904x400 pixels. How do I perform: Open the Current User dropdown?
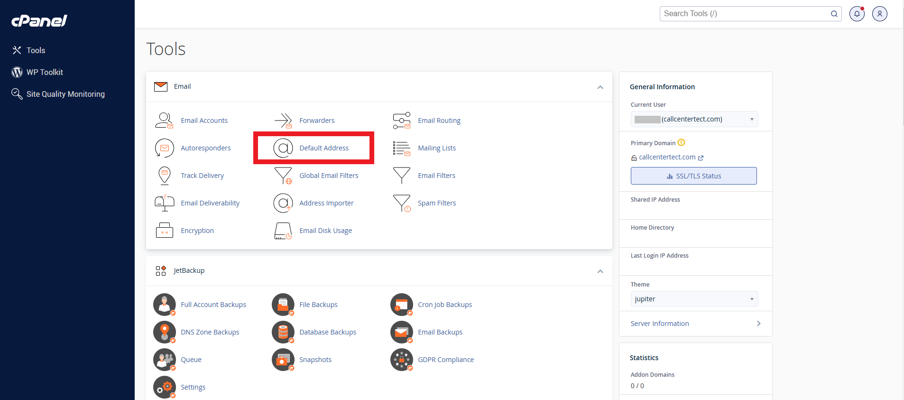point(694,119)
